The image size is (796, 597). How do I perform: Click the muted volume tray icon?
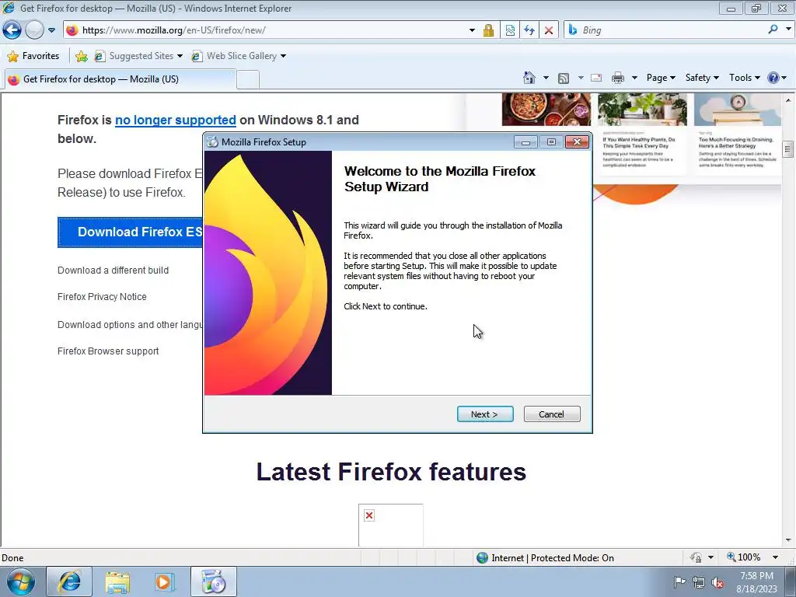point(717,582)
